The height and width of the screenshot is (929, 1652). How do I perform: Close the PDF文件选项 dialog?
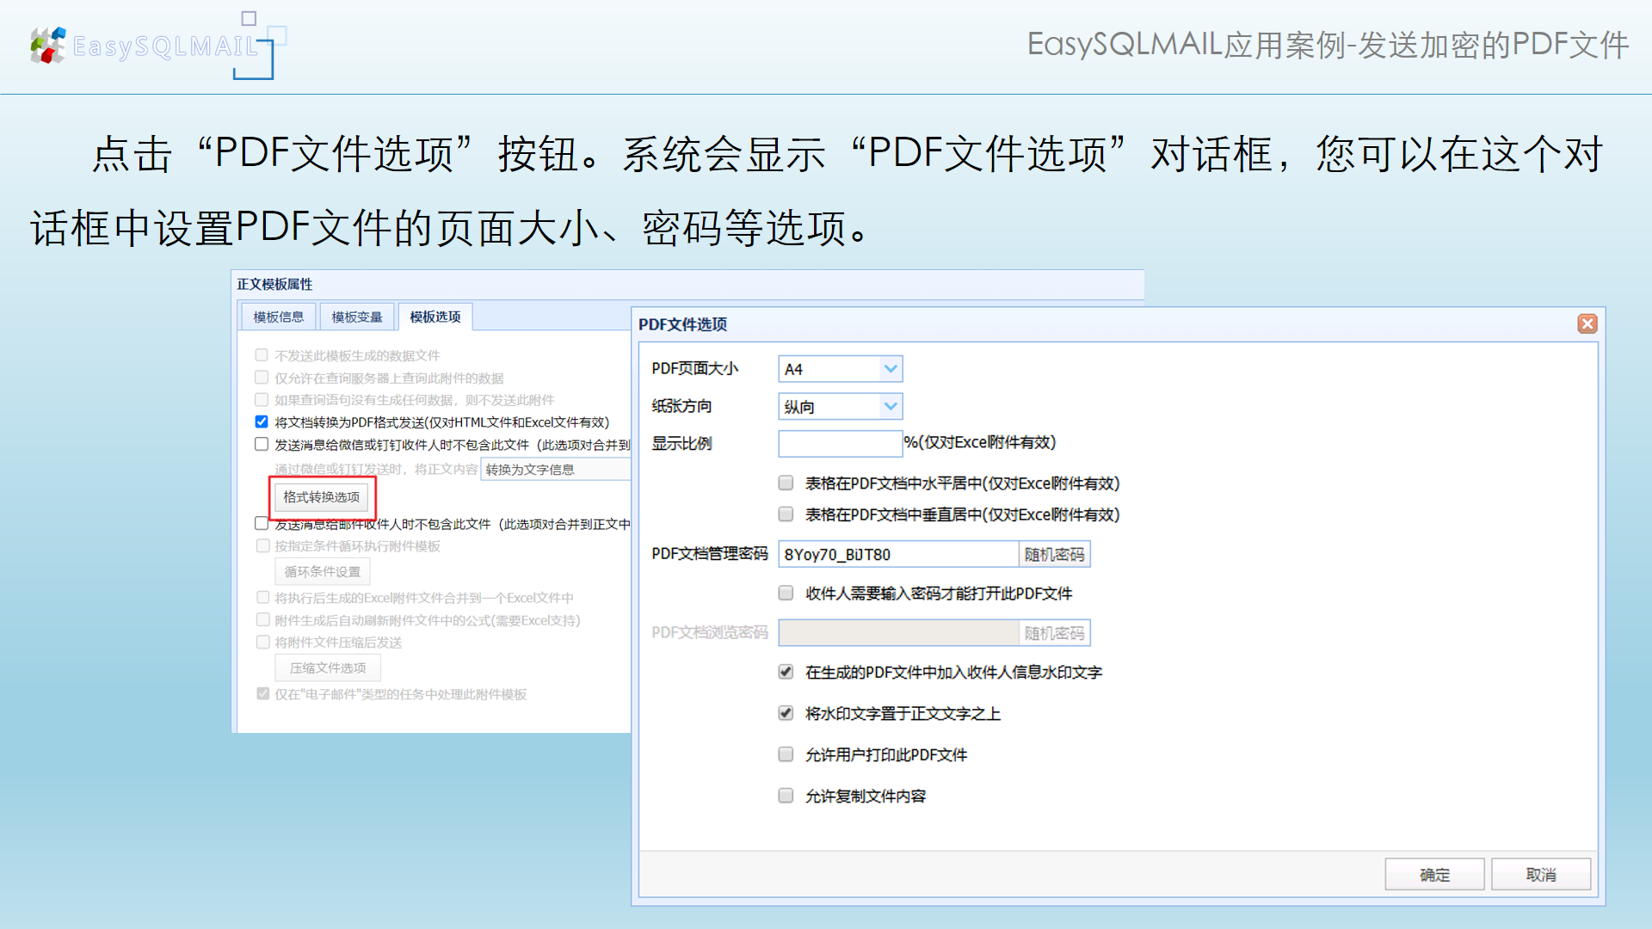(1587, 323)
